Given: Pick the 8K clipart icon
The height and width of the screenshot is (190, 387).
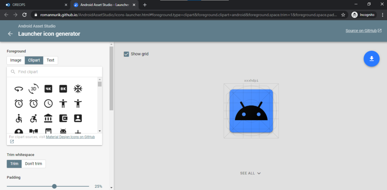Looking at the screenshot, I should pyautogui.click(x=63, y=89).
